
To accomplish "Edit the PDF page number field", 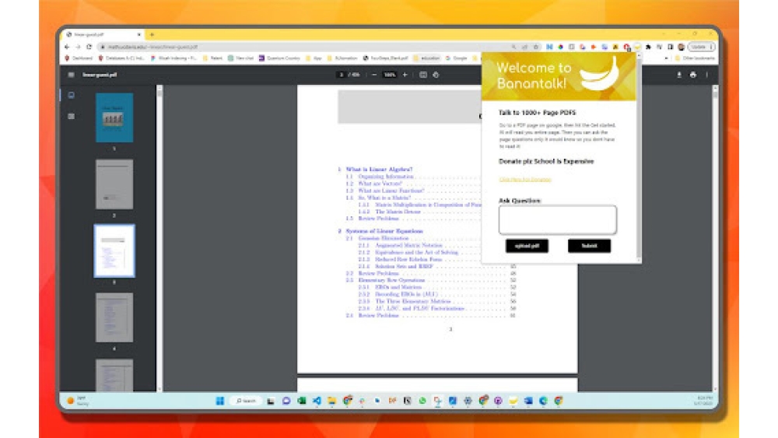I will (341, 75).
